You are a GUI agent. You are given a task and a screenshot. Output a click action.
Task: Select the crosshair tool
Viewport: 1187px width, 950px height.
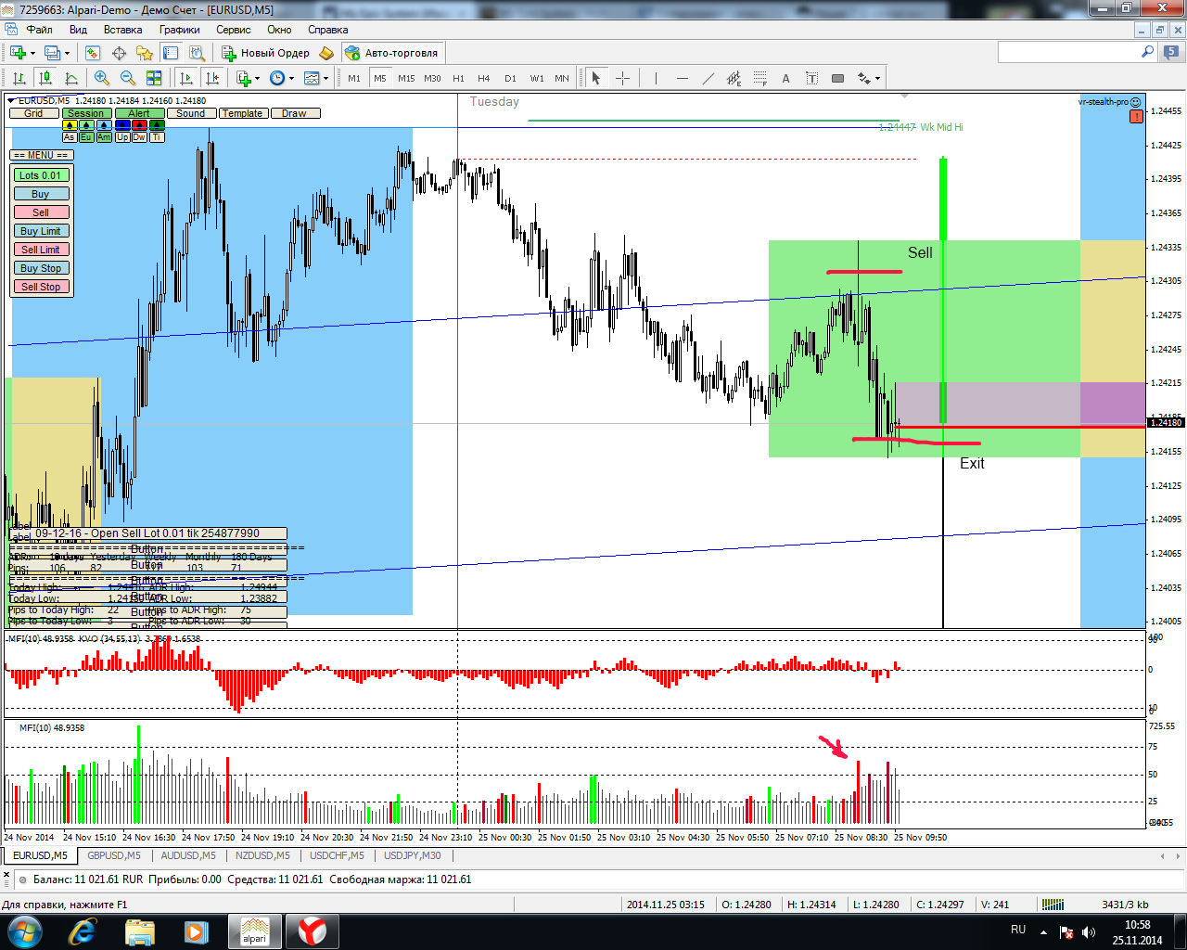coord(622,78)
